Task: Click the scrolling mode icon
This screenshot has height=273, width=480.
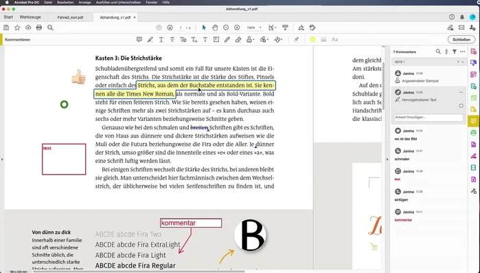Action: [285, 28]
